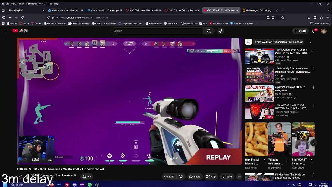
Task: Open the browser extensions icon
Action: (x=321, y=17)
